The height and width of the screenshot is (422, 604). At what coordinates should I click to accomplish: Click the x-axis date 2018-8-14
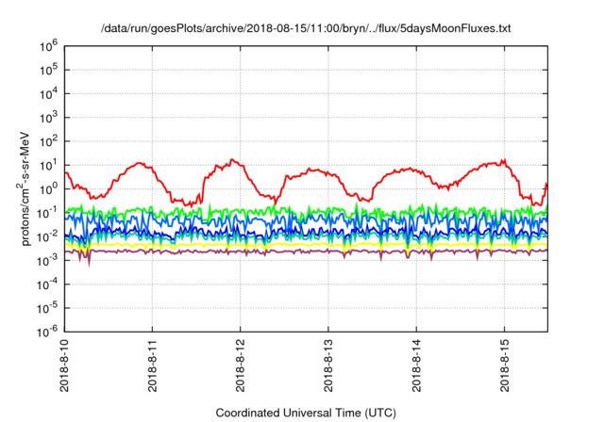[x=416, y=365]
